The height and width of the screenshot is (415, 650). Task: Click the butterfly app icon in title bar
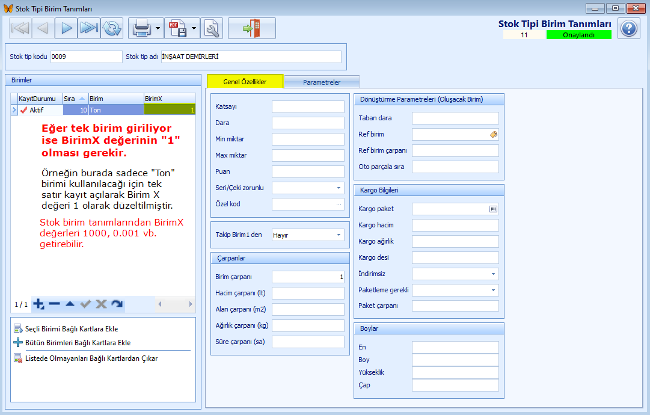coord(8,8)
